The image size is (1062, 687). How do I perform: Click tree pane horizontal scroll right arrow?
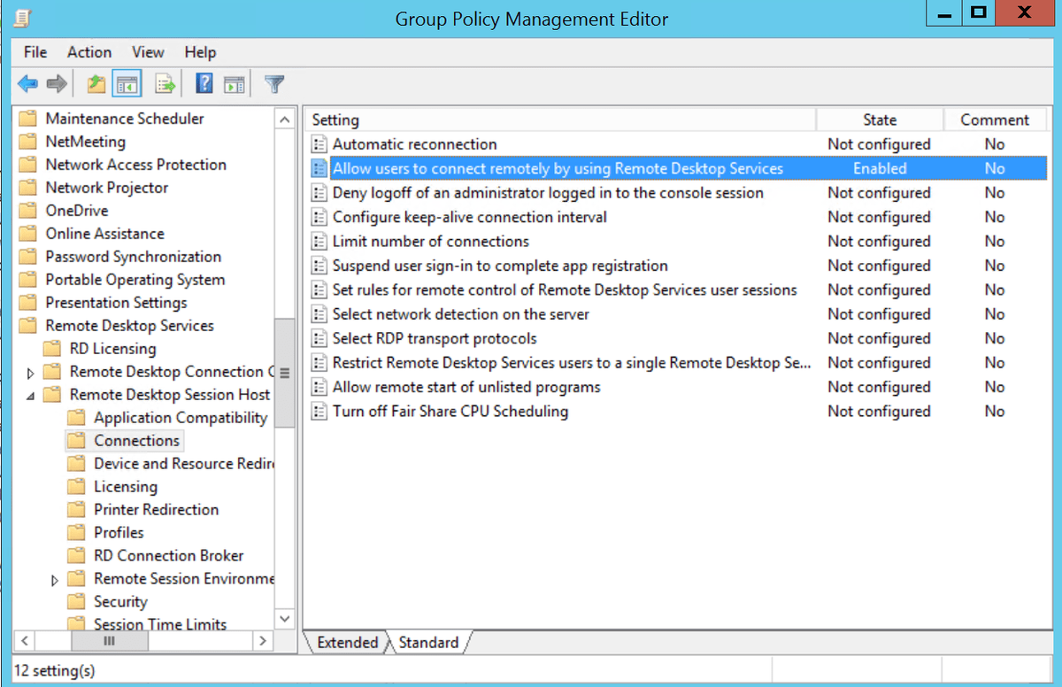point(263,641)
